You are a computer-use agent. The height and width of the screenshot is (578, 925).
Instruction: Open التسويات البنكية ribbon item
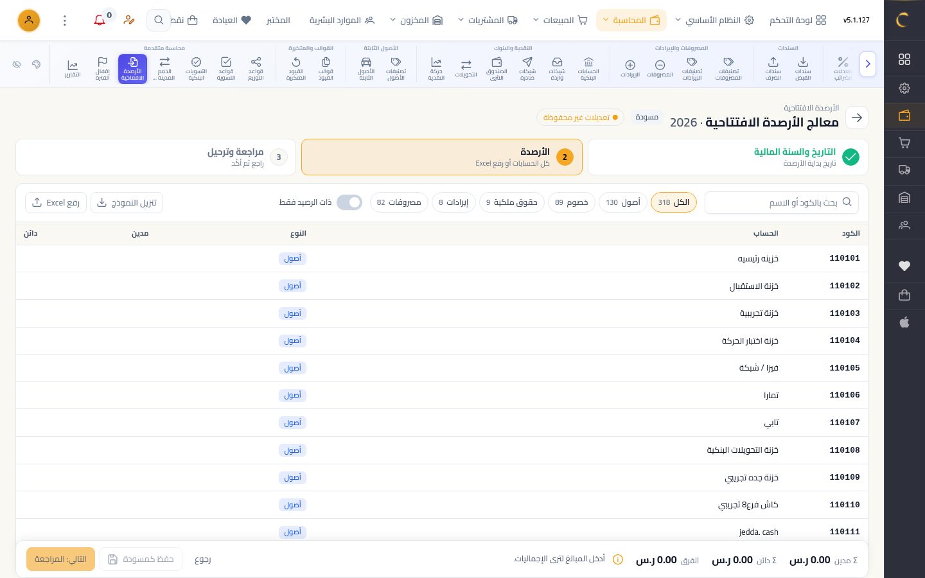[196, 69]
